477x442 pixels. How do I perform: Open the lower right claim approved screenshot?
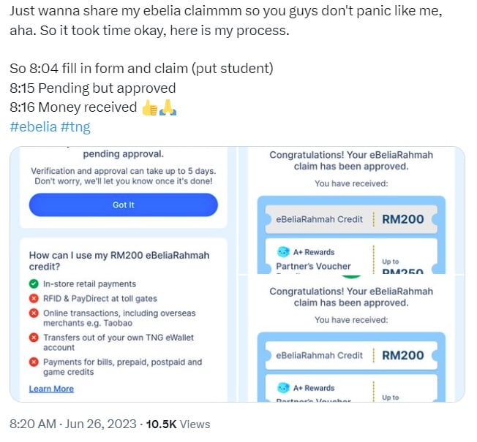click(352, 338)
